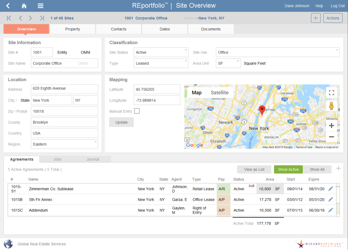Click the Log Out link
This screenshot has height=250, width=348.
coord(337,6)
